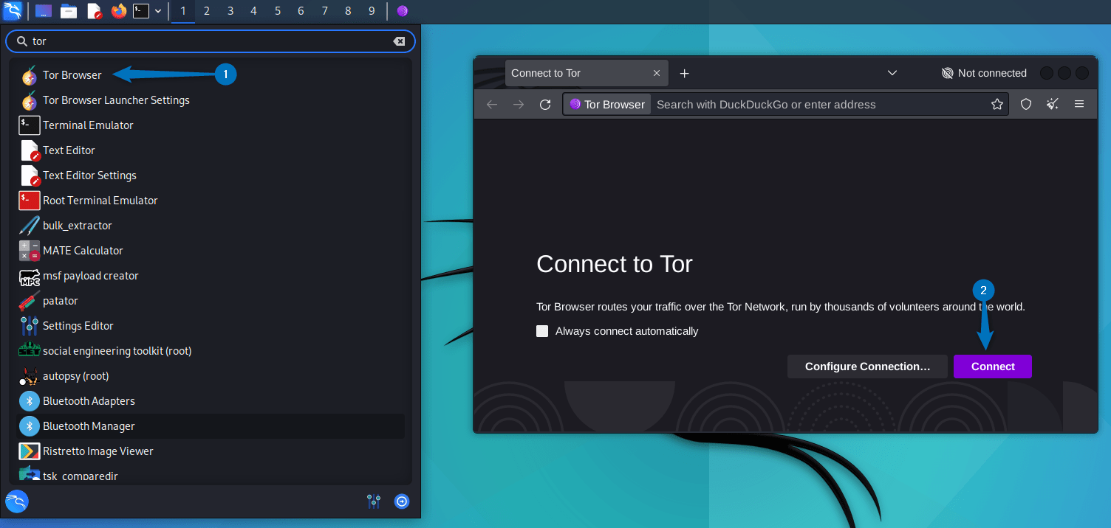Open the hamburger application menu
The image size is (1111, 528).
point(1079,104)
